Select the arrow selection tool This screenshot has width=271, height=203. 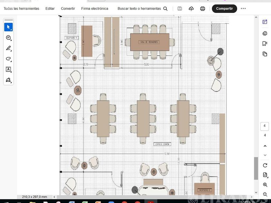coord(8,27)
